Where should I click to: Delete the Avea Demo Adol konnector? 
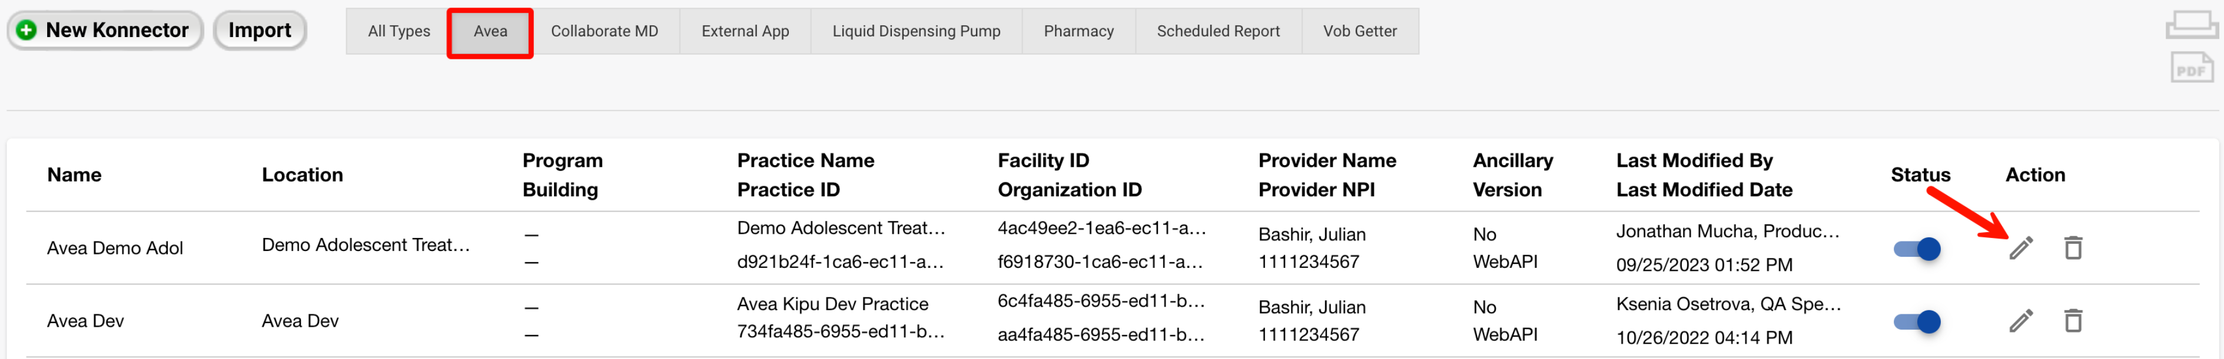tap(2072, 248)
